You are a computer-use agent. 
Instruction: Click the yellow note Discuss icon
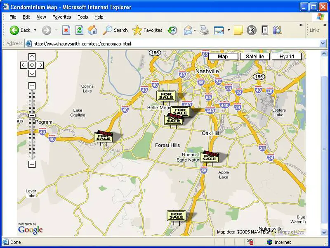pos(238,30)
